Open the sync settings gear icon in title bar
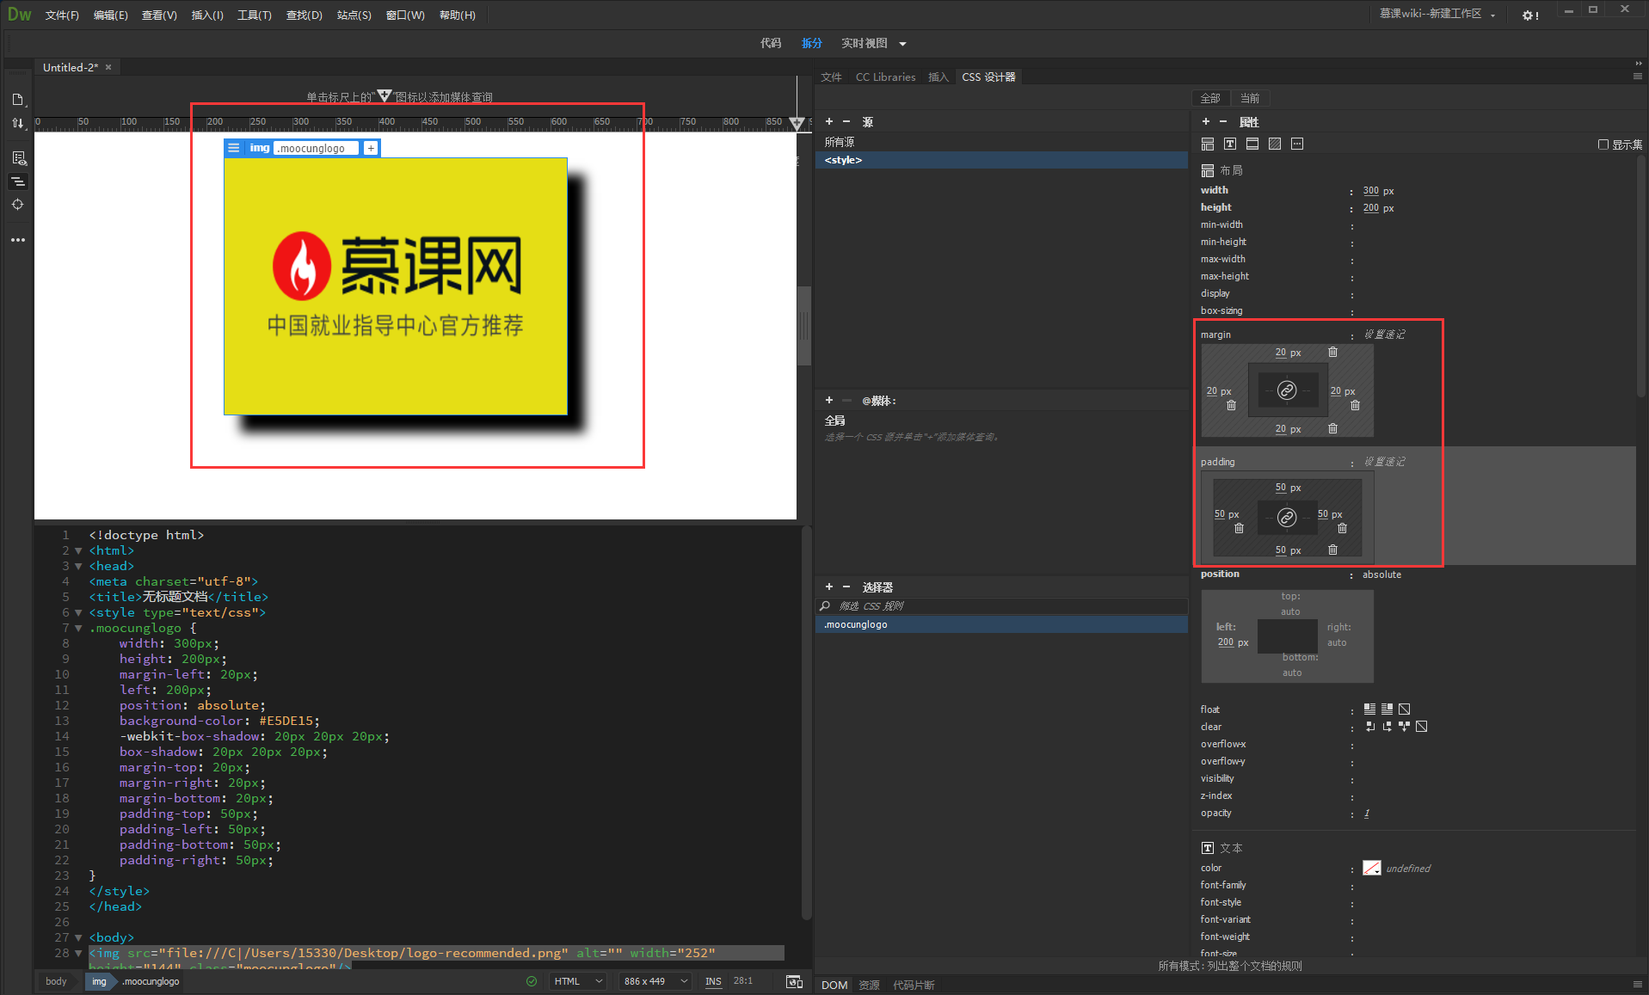Image resolution: width=1649 pixels, height=995 pixels. pyautogui.click(x=1529, y=15)
